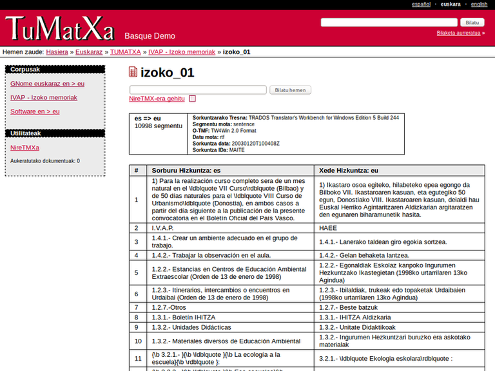Select cell 1.3.2.- Materiales diversos de Educación Ambiental
This screenshot has width=495, height=371.
[x=231, y=341]
